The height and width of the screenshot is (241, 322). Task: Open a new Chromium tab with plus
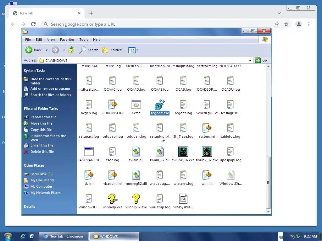(x=91, y=13)
